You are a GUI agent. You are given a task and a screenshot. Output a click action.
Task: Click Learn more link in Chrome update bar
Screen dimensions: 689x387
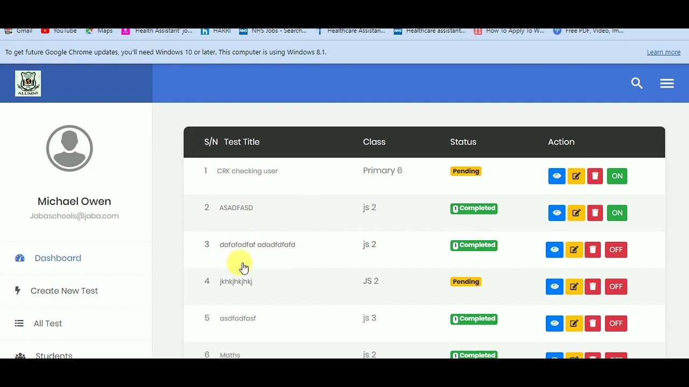tap(664, 52)
